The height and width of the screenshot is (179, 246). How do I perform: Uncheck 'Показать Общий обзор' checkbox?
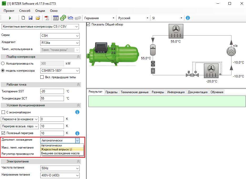[x=88, y=24]
